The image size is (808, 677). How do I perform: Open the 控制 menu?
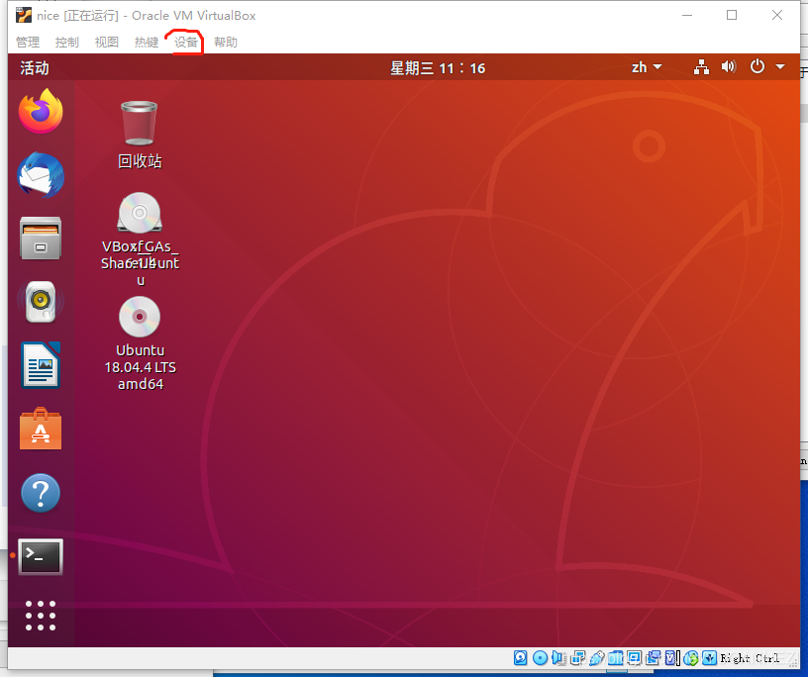tap(67, 43)
